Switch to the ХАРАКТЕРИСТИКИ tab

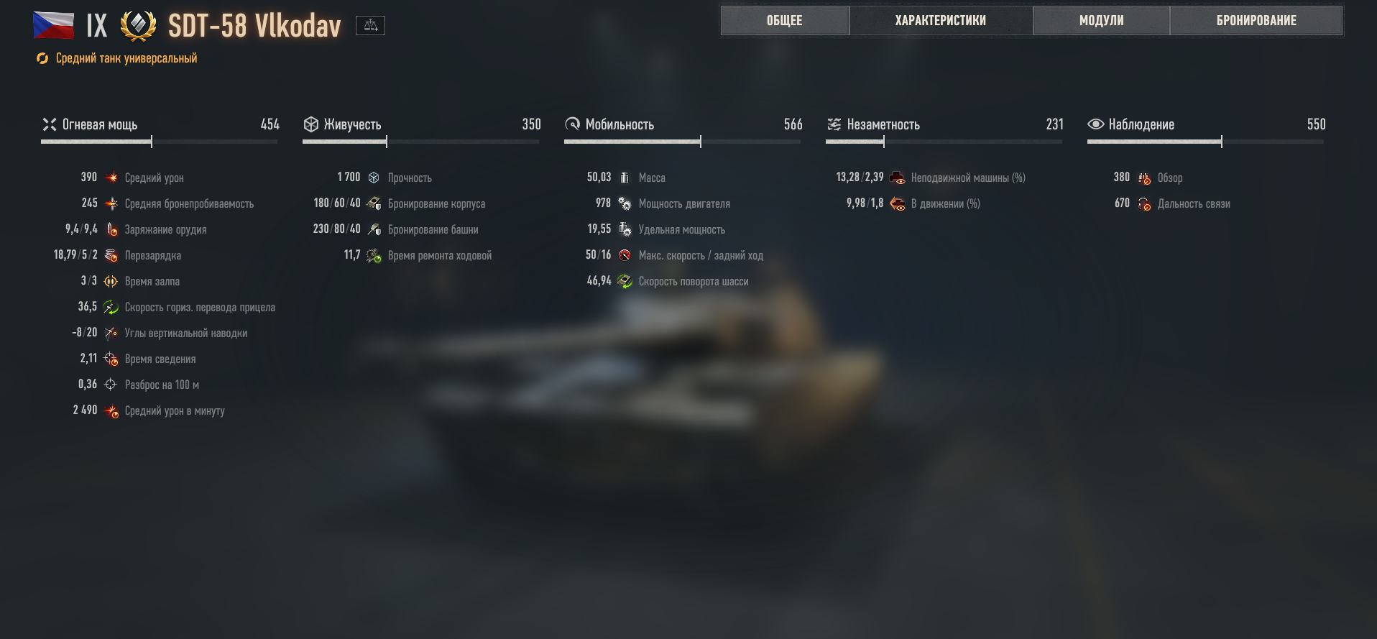click(940, 21)
